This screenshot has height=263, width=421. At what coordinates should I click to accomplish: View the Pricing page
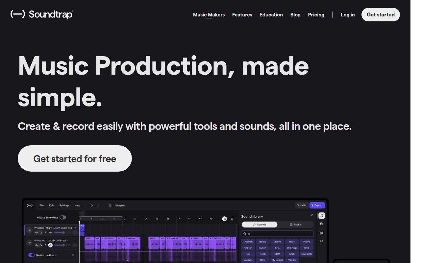[316, 15]
